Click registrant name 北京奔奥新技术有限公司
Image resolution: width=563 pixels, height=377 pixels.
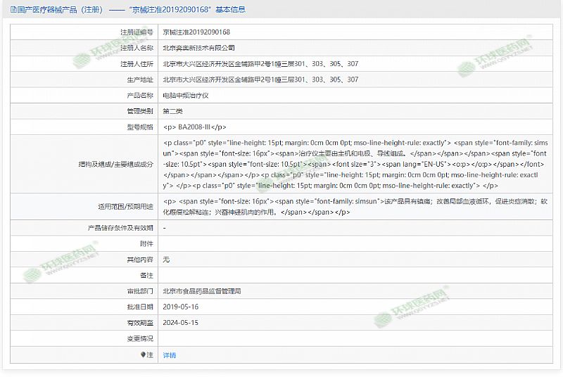(x=198, y=48)
